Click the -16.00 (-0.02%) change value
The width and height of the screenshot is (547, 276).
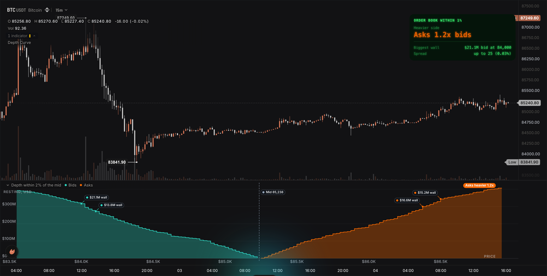132,21
